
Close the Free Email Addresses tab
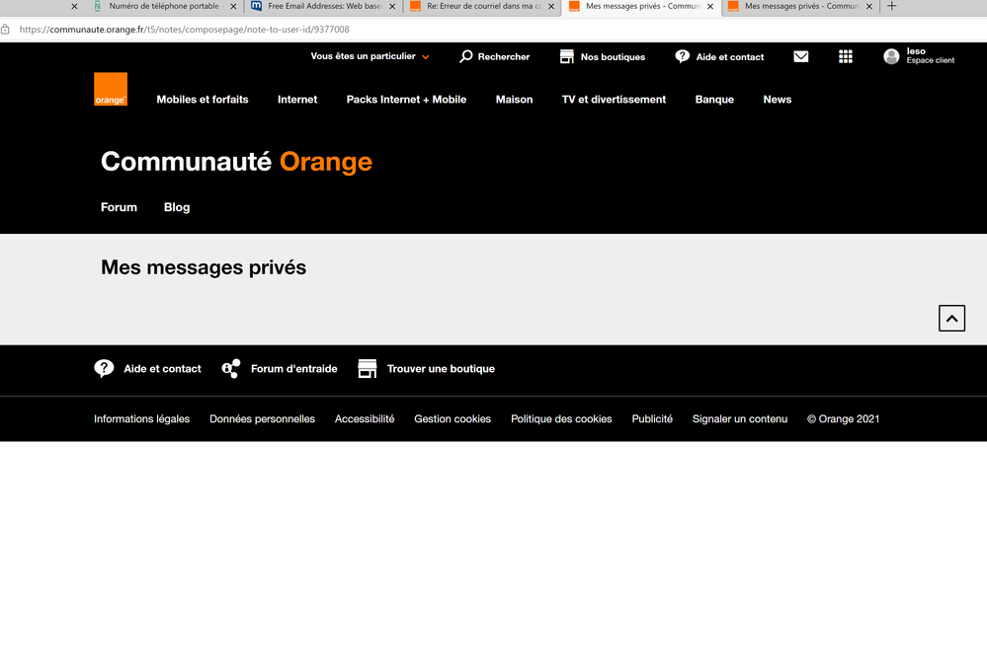coord(392,6)
